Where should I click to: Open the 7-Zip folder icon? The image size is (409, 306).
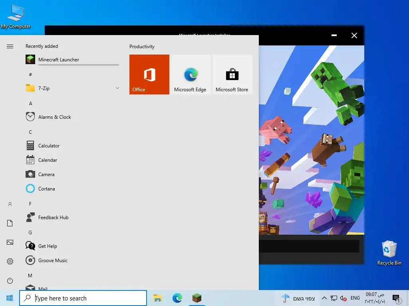click(30, 88)
